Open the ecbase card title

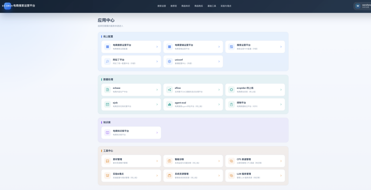click(117, 88)
